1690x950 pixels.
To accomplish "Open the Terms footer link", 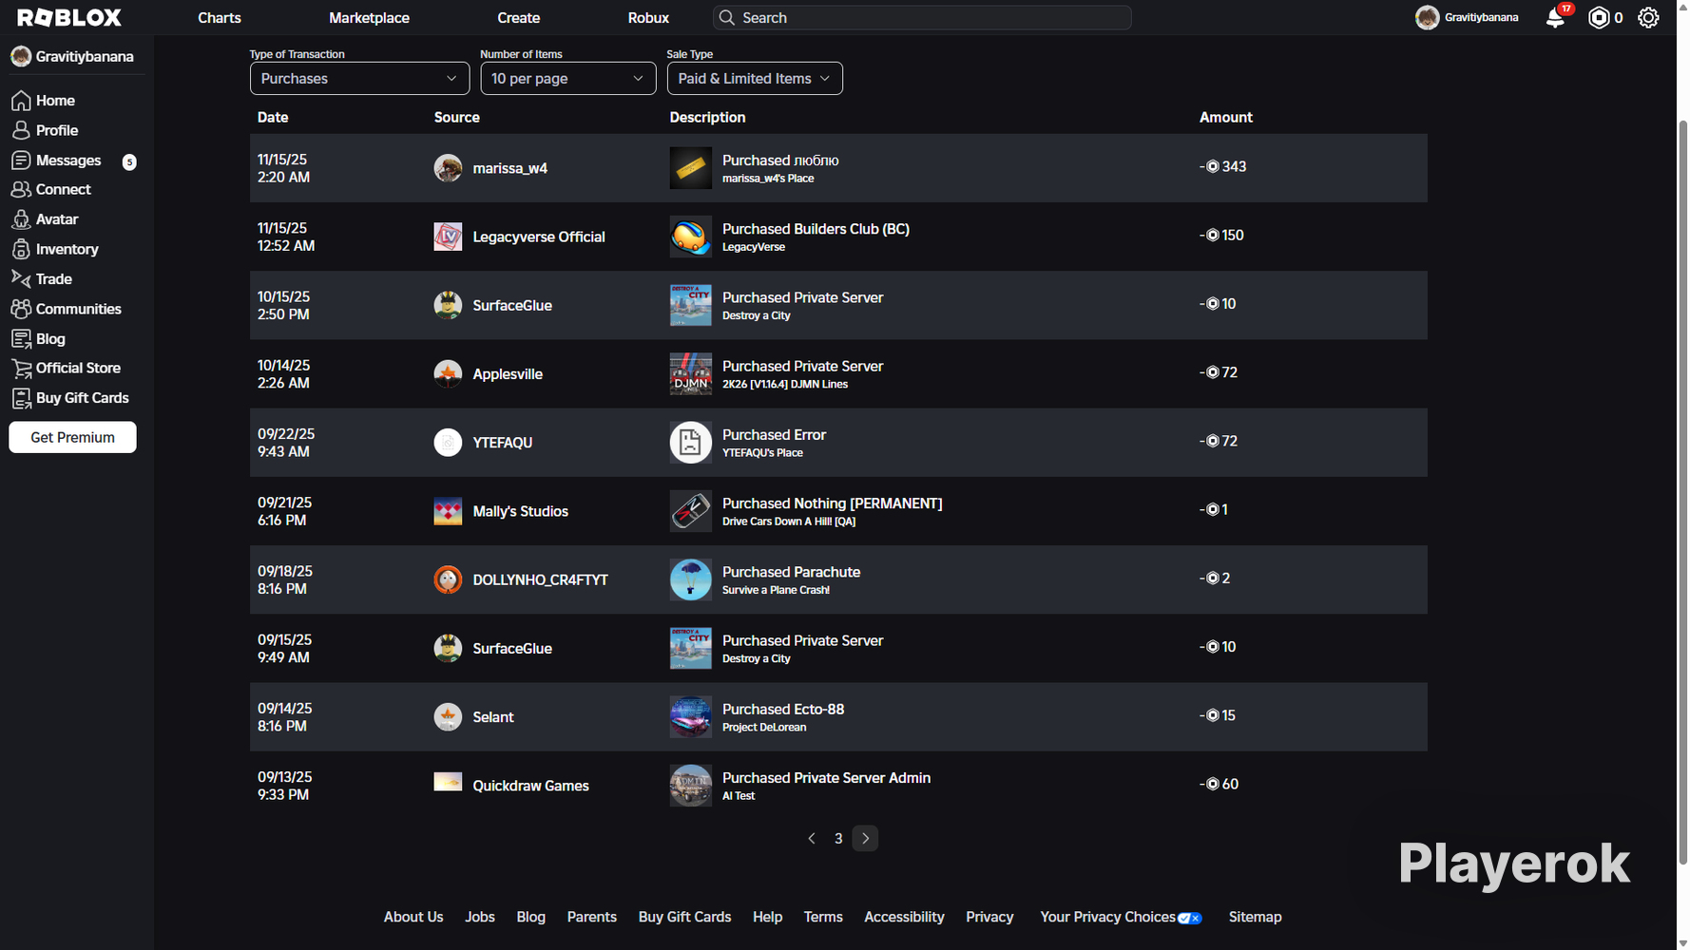I will coord(823,918).
